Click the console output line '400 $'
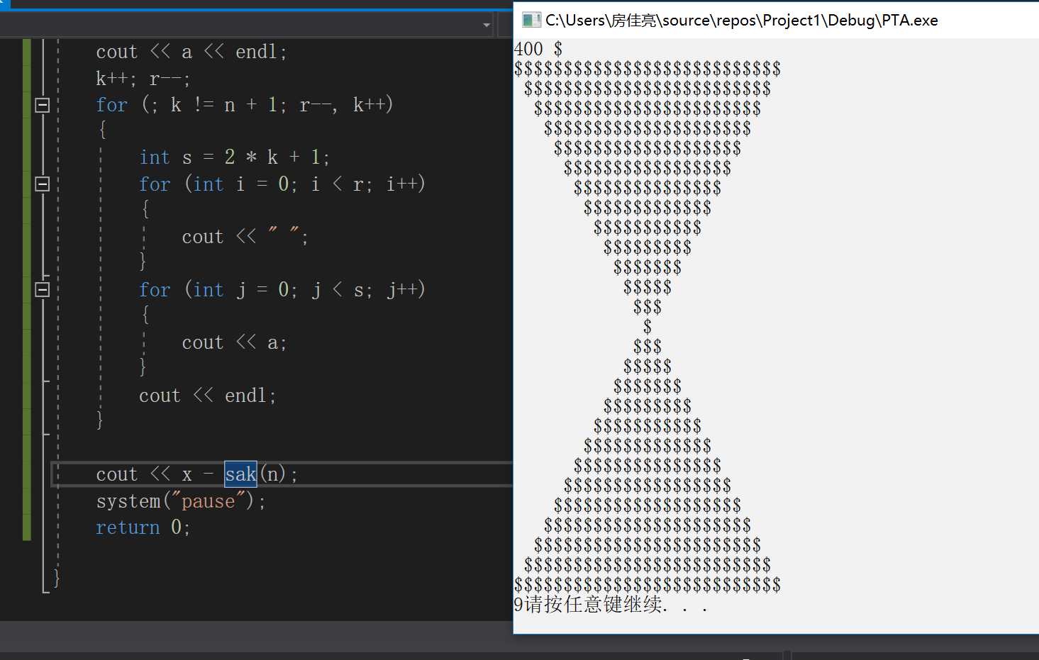Screen dimensions: 1039x660 pos(538,49)
